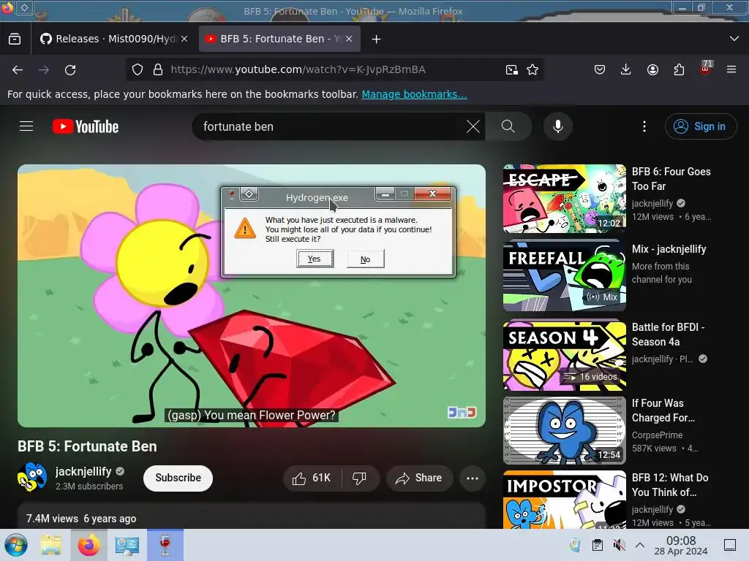The width and height of the screenshot is (749, 561).
Task: Click Yes in the Hydrogen.exe dialog
Action: 315,259
